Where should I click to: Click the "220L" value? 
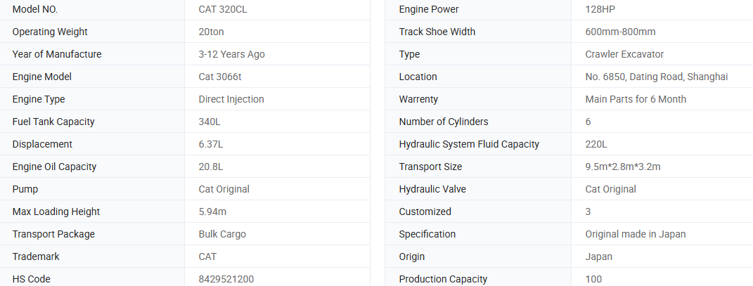[x=596, y=145]
